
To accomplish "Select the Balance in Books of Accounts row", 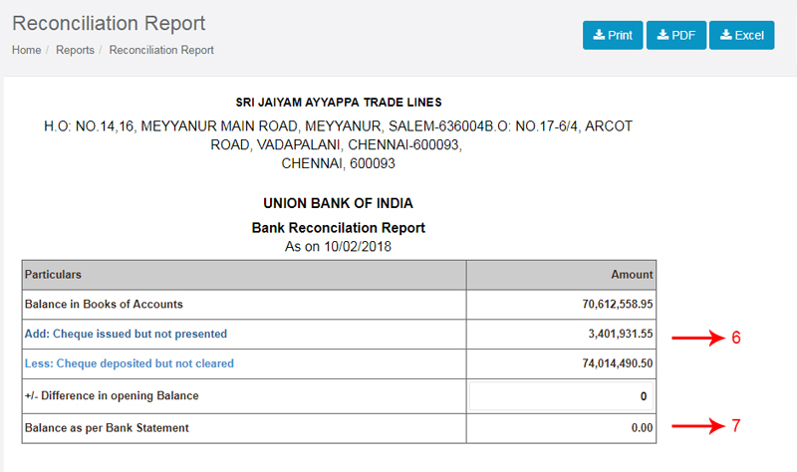I will (339, 305).
